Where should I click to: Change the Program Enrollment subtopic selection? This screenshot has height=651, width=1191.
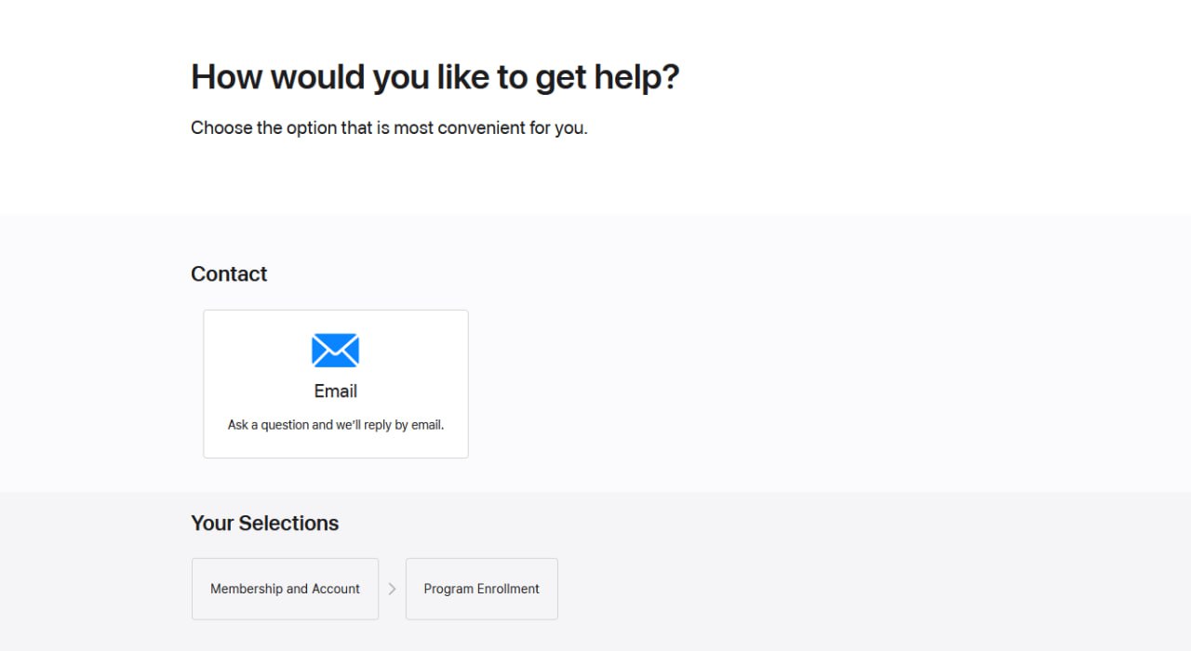tap(482, 589)
